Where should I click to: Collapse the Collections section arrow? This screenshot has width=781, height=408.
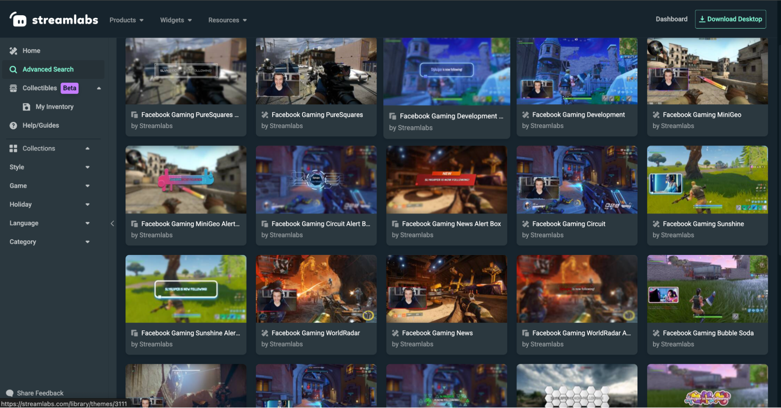click(88, 148)
